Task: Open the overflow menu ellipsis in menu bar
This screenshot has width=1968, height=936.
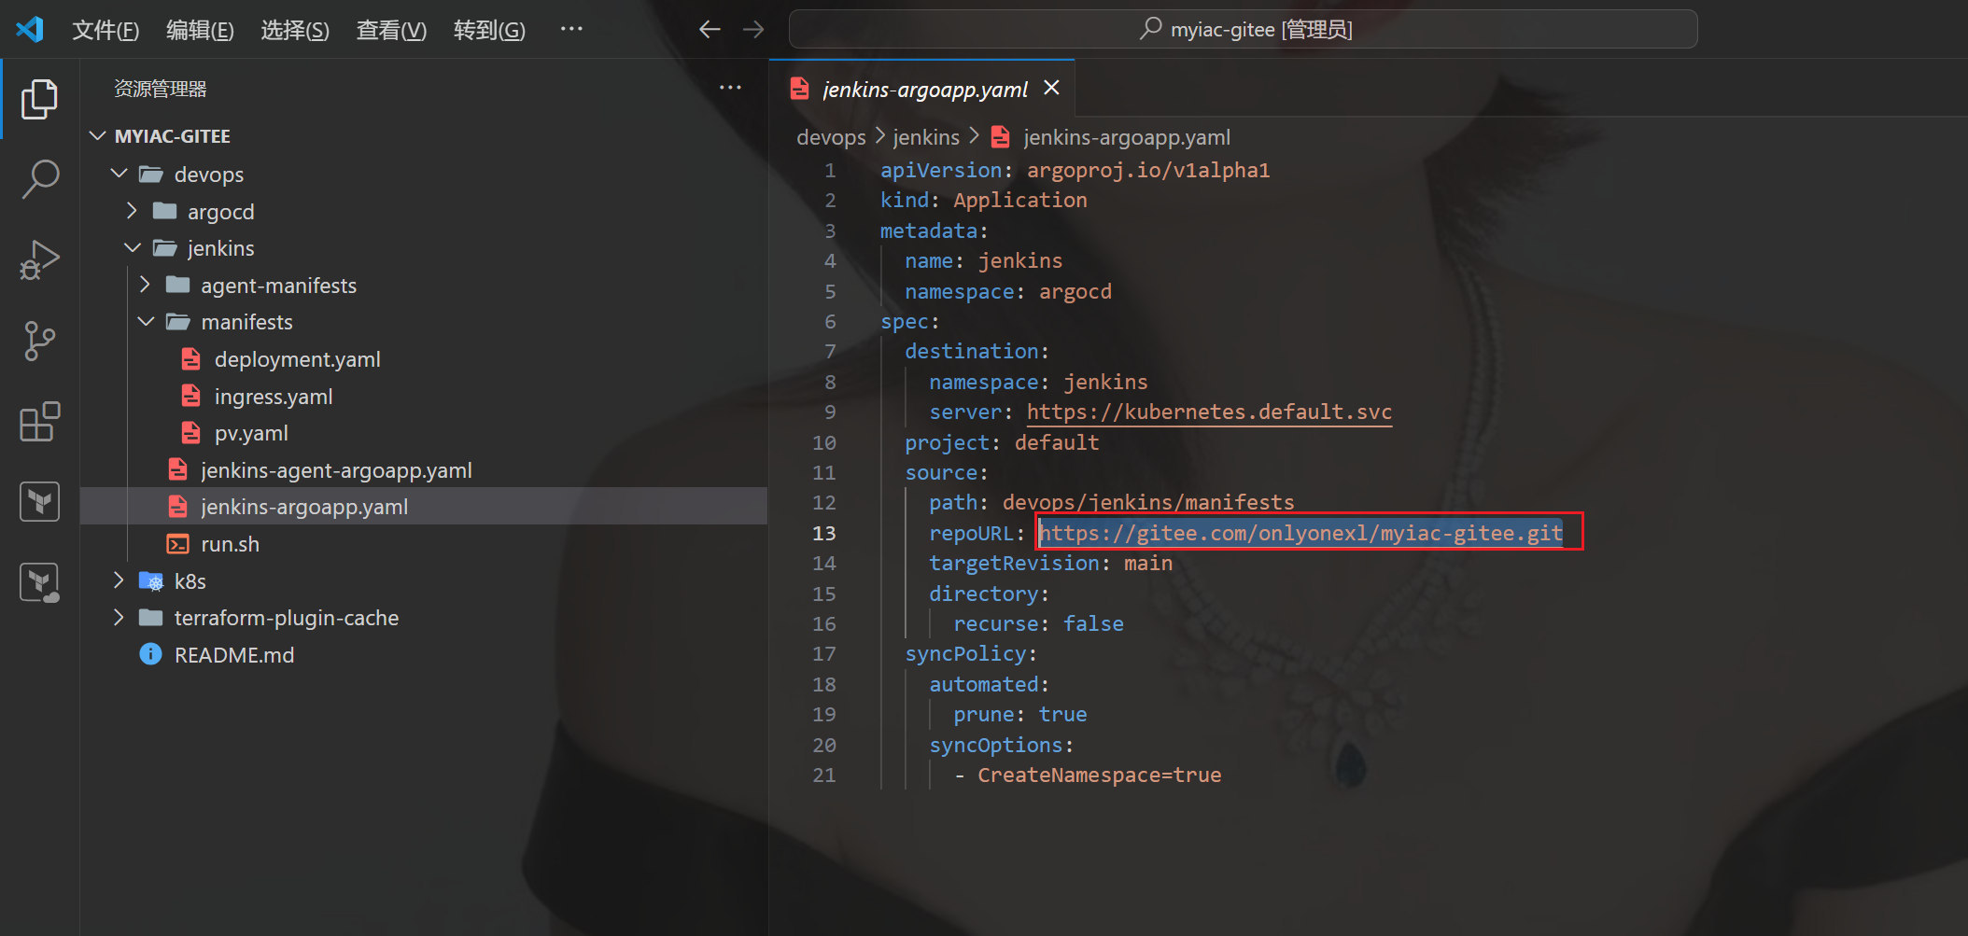Action: [x=571, y=29]
